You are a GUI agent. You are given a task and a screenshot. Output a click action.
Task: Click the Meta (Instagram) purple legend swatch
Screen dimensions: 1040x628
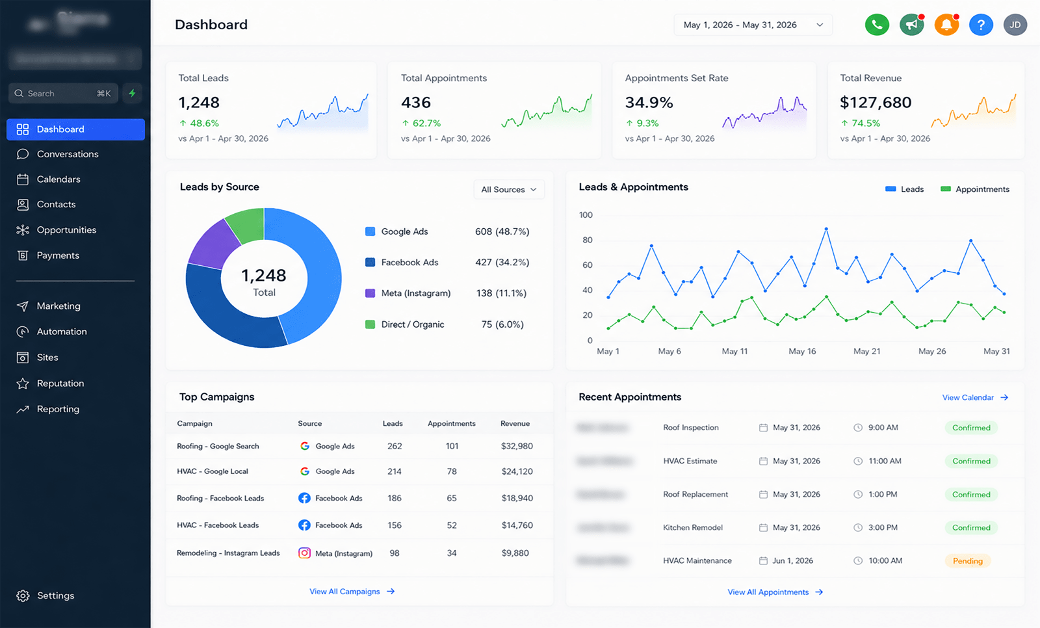(x=370, y=293)
